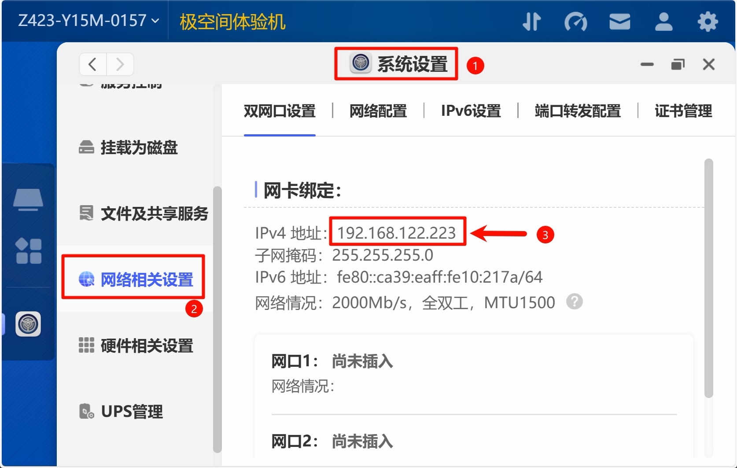The height and width of the screenshot is (468, 737).
Task: Open the transfer tasks arrows icon
Action: [x=532, y=22]
